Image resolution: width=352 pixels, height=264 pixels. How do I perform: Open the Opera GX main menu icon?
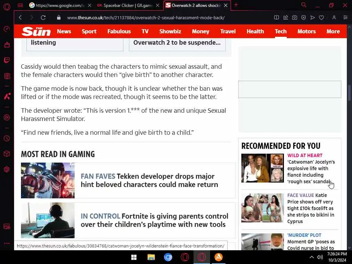coord(7,7)
